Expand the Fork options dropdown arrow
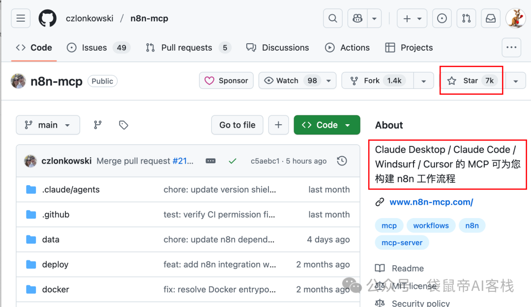Viewport: 531px width, 307px height. pyautogui.click(x=423, y=81)
